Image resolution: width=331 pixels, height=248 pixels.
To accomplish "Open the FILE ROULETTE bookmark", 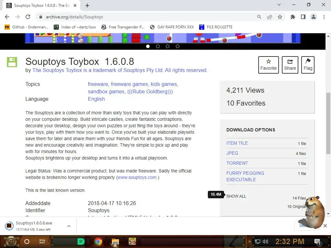I will pos(216,27).
